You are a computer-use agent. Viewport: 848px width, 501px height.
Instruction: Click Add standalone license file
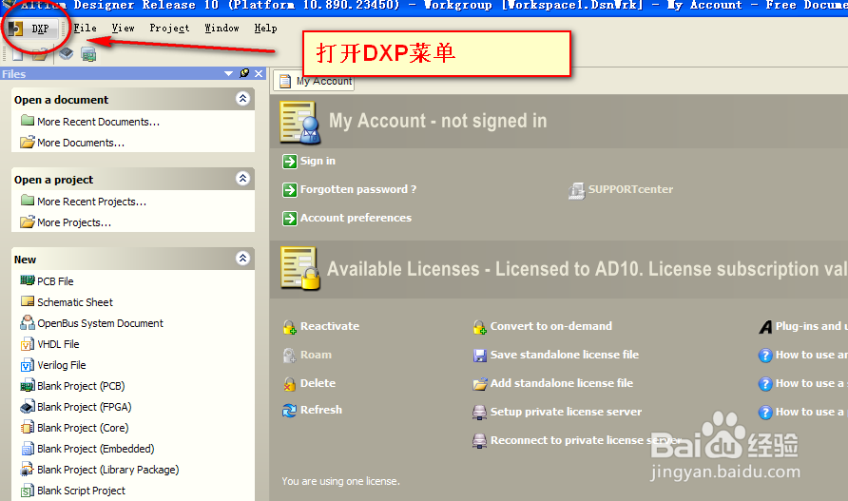[561, 383]
